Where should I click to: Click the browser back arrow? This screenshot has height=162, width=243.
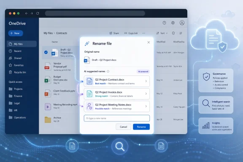(26, 13)
